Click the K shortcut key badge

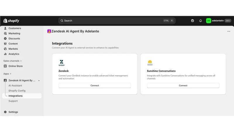[x=172, y=21]
